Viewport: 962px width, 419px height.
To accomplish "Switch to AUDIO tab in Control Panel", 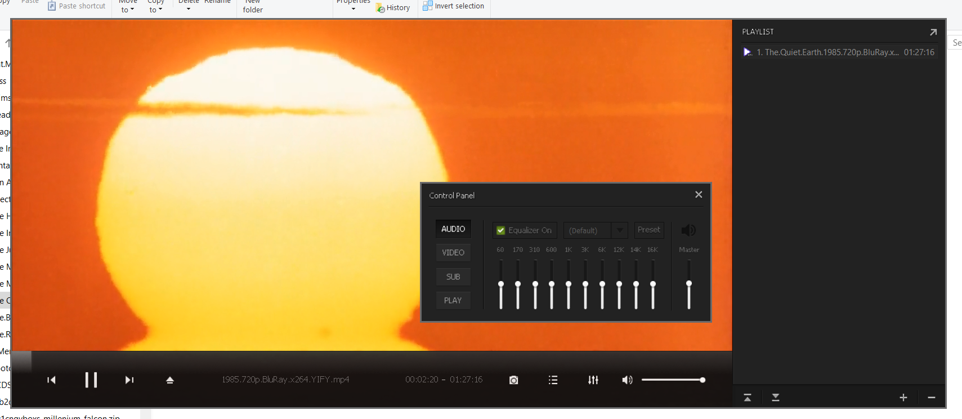I will click(x=453, y=229).
